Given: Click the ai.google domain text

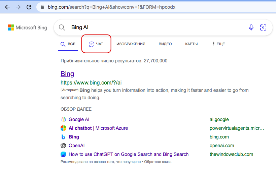Looking at the screenshot, I should [219, 119].
